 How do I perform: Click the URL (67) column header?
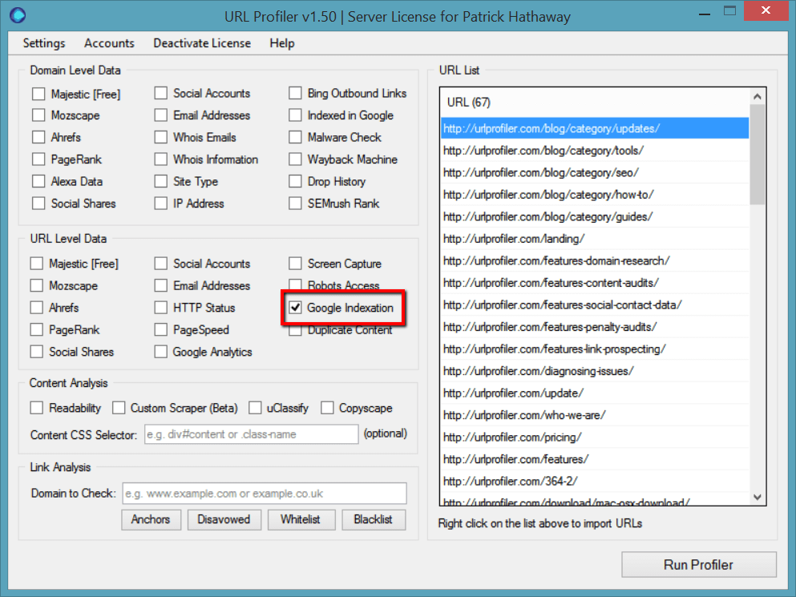[x=595, y=103]
